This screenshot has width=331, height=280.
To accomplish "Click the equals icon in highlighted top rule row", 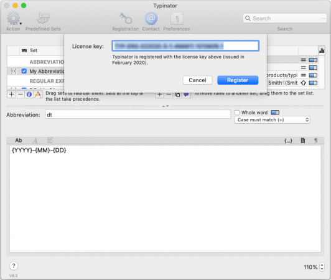I will [304, 60].
